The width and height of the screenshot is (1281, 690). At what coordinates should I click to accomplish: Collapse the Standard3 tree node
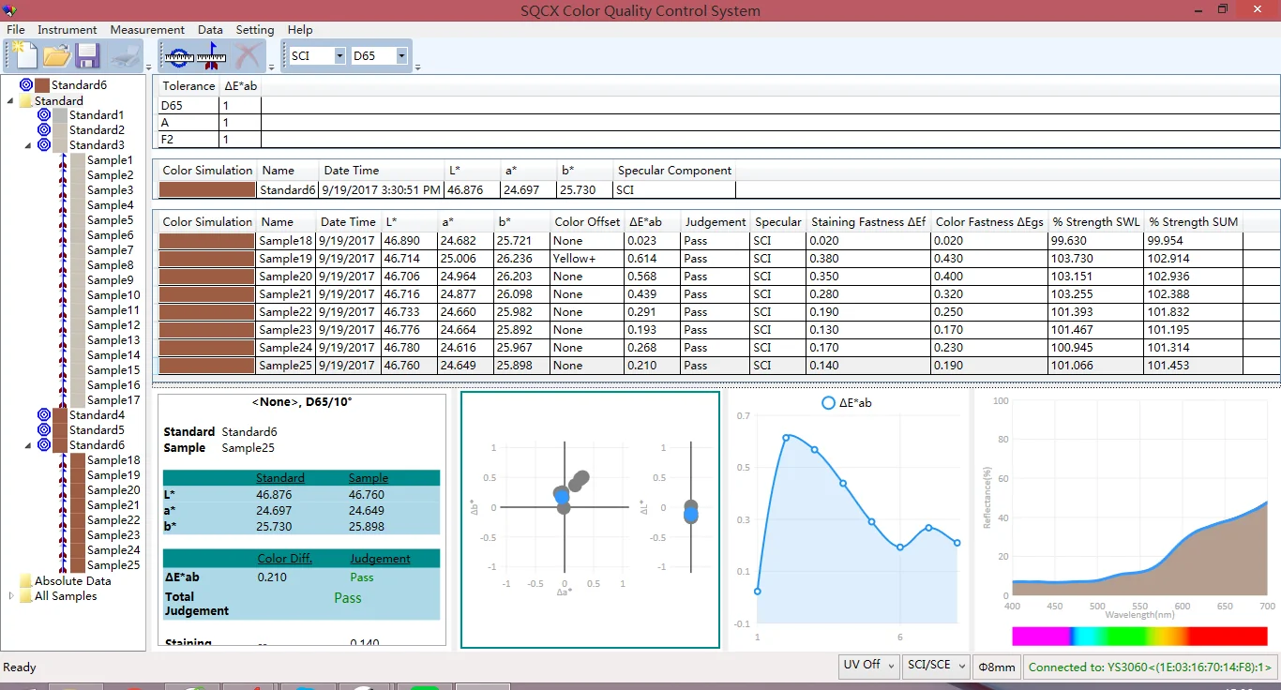click(x=28, y=145)
